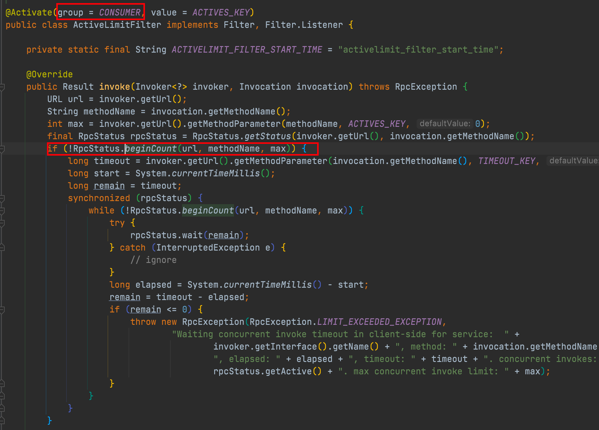Fold the try block gutter marker
599x430 pixels.
[x=2, y=223]
